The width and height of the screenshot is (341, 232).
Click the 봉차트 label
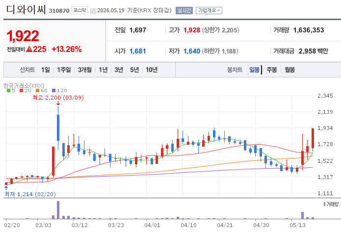235,70
